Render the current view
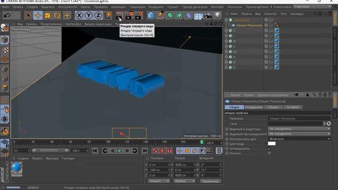Viewport: 338px width, 190px height. pyautogui.click(x=119, y=15)
